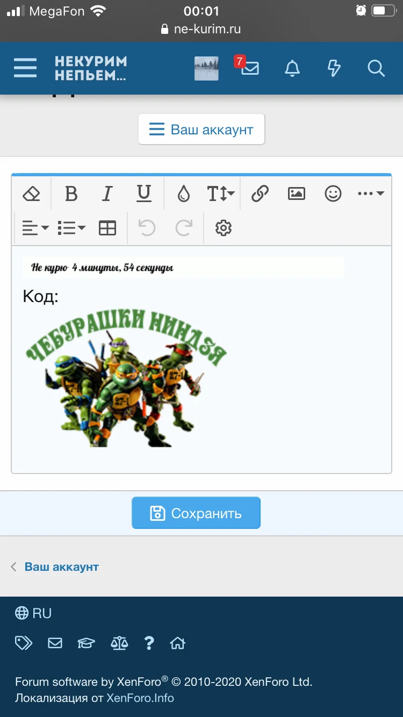The width and height of the screenshot is (403, 717).
Task: Select the Не курю timer line
Action: (x=183, y=268)
